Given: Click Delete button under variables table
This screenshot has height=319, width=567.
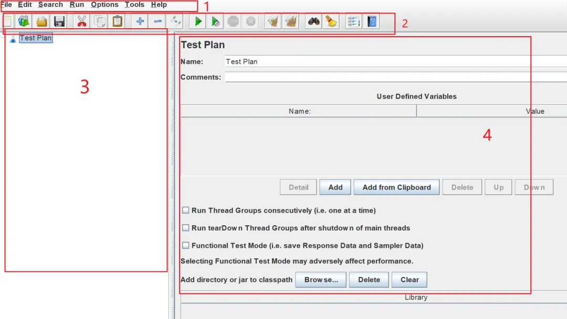Looking at the screenshot, I should (462, 188).
